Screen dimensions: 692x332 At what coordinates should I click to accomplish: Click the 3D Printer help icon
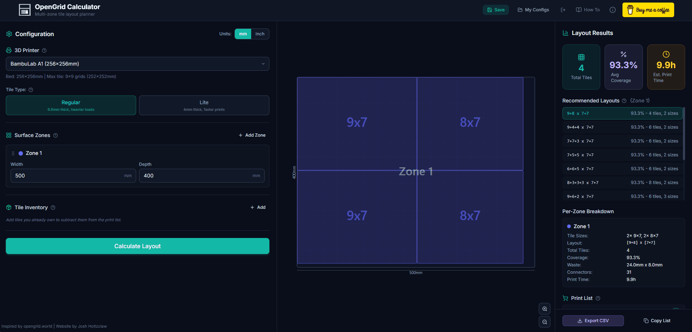[44, 50]
